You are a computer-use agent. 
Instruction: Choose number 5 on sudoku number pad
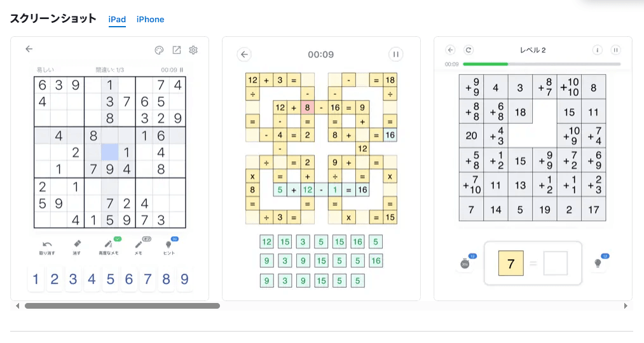[110, 279]
